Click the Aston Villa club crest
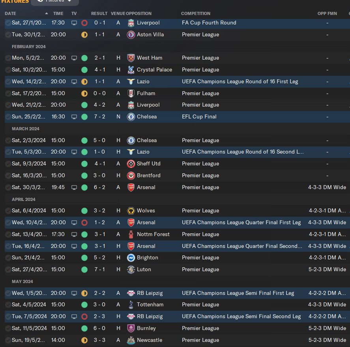Image resolution: width=350 pixels, height=347 pixels. (x=131, y=35)
